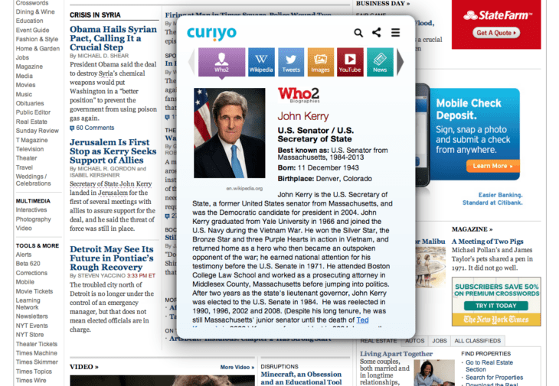The image size is (559, 386).
Task: Switch to the Wikipedia tab
Action: [x=261, y=62]
